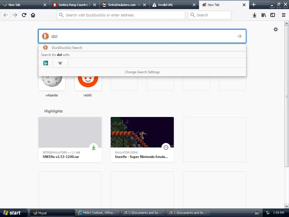The height and width of the screenshot is (217, 289).
Task: Click the page scrollbar up arrow
Action: [286, 23]
